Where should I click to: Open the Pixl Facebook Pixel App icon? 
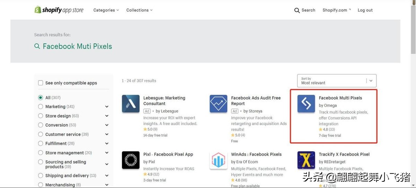click(131, 160)
